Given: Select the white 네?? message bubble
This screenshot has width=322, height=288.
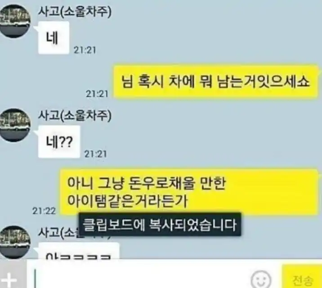Looking at the screenshot, I should (x=59, y=142).
